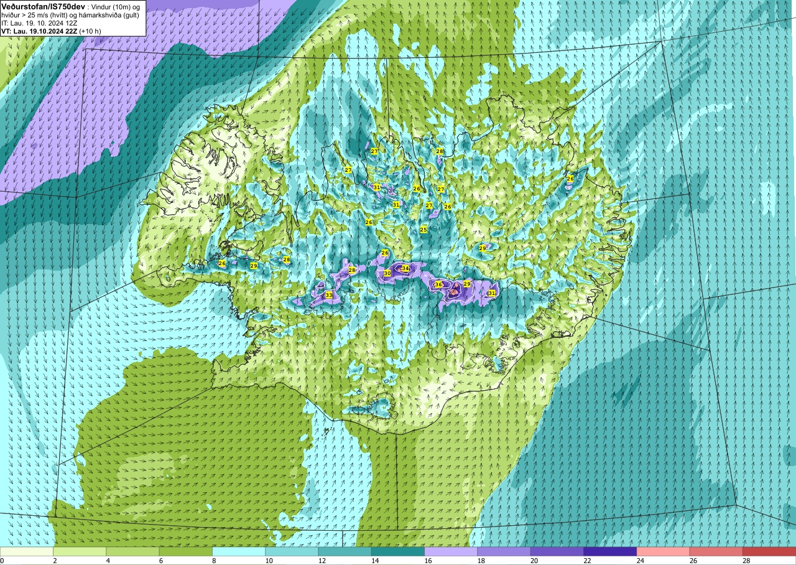Viewport: 796px width, 565px height.
Task: Select the 20–22 m/s violet legend swatch
Action: click(x=557, y=551)
